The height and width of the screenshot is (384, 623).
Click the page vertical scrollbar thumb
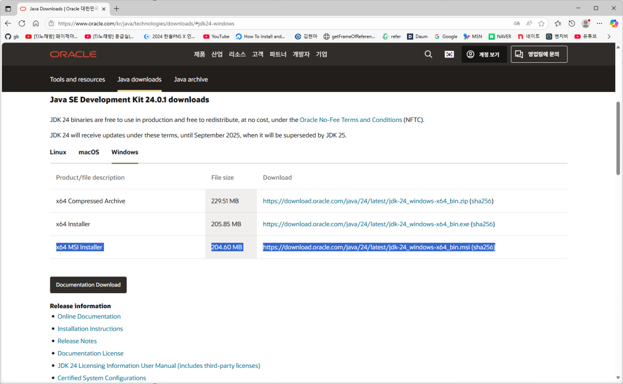click(x=618, y=138)
